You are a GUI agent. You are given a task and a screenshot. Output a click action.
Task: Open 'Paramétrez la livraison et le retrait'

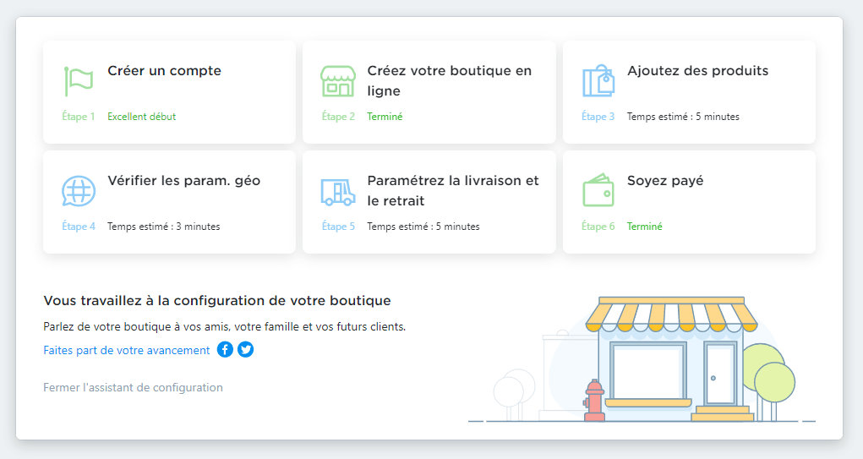pyautogui.click(x=453, y=190)
